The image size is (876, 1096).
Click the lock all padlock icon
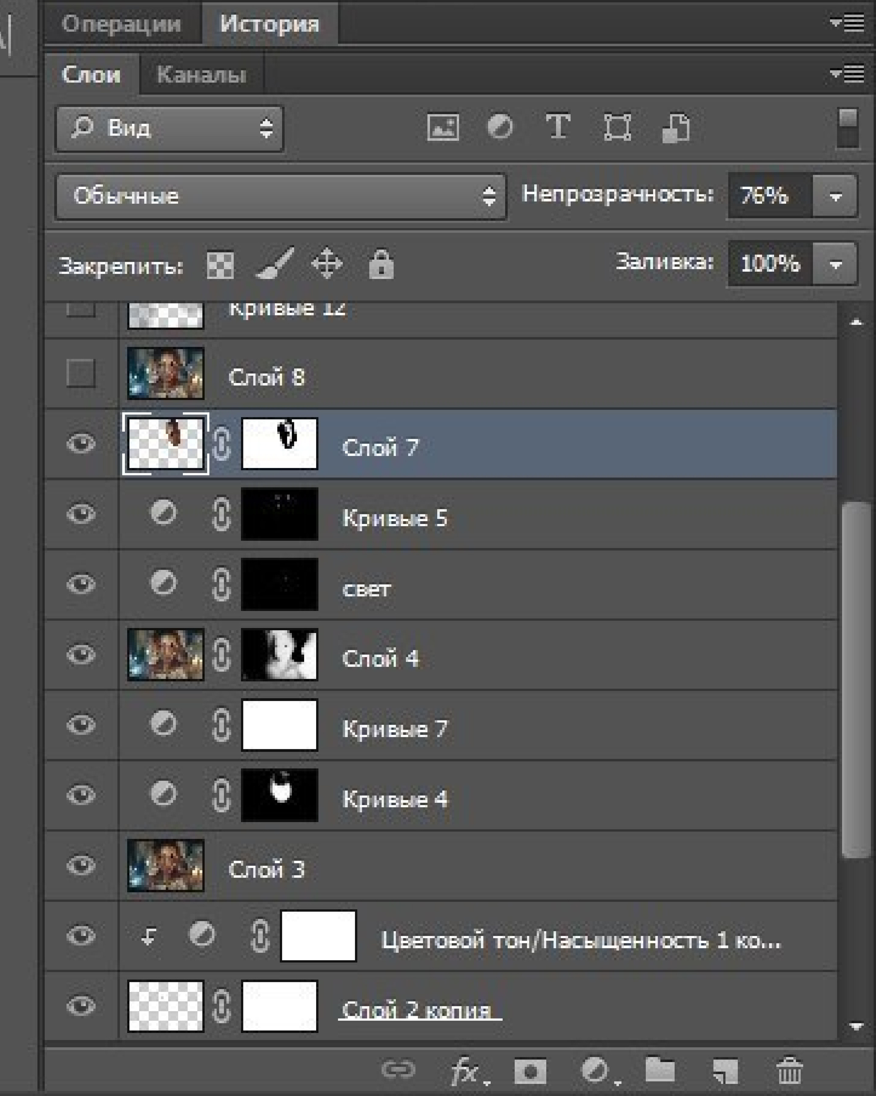(x=380, y=264)
